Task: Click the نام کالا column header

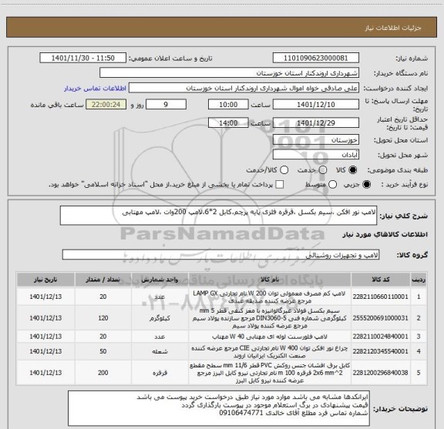Action: 270,280
